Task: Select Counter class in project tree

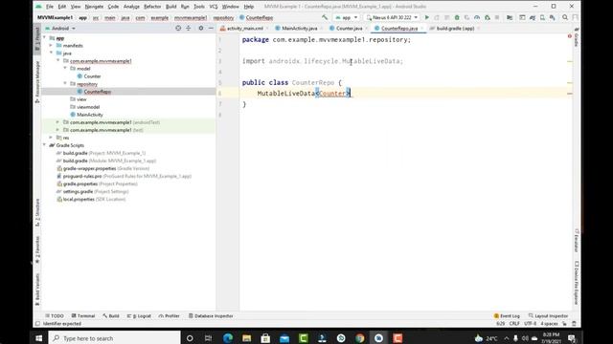Action: click(x=92, y=76)
